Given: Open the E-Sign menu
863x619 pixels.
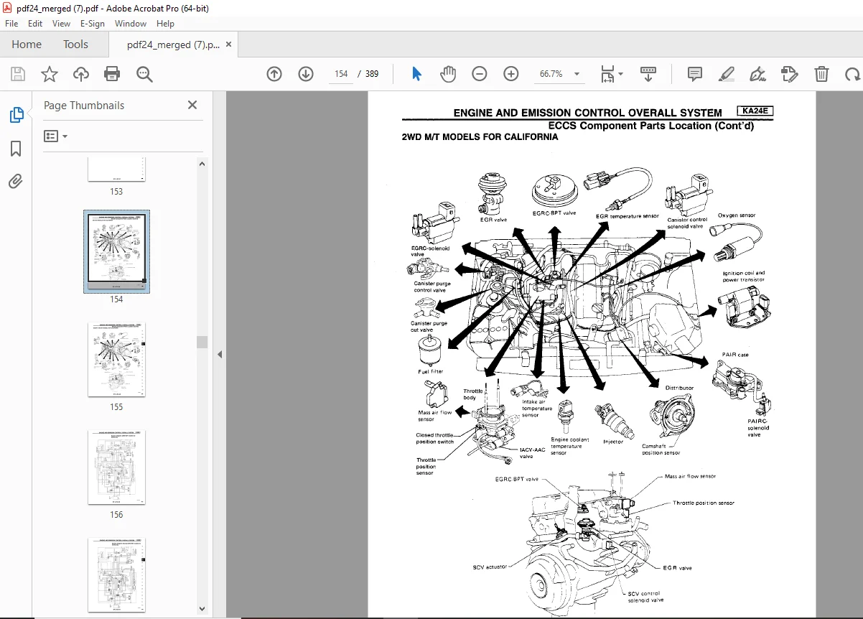Looking at the screenshot, I should point(92,23).
